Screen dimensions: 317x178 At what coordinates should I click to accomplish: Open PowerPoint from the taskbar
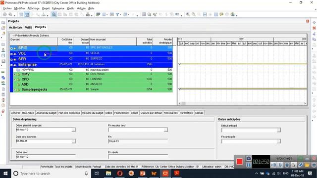[x=143, y=174]
